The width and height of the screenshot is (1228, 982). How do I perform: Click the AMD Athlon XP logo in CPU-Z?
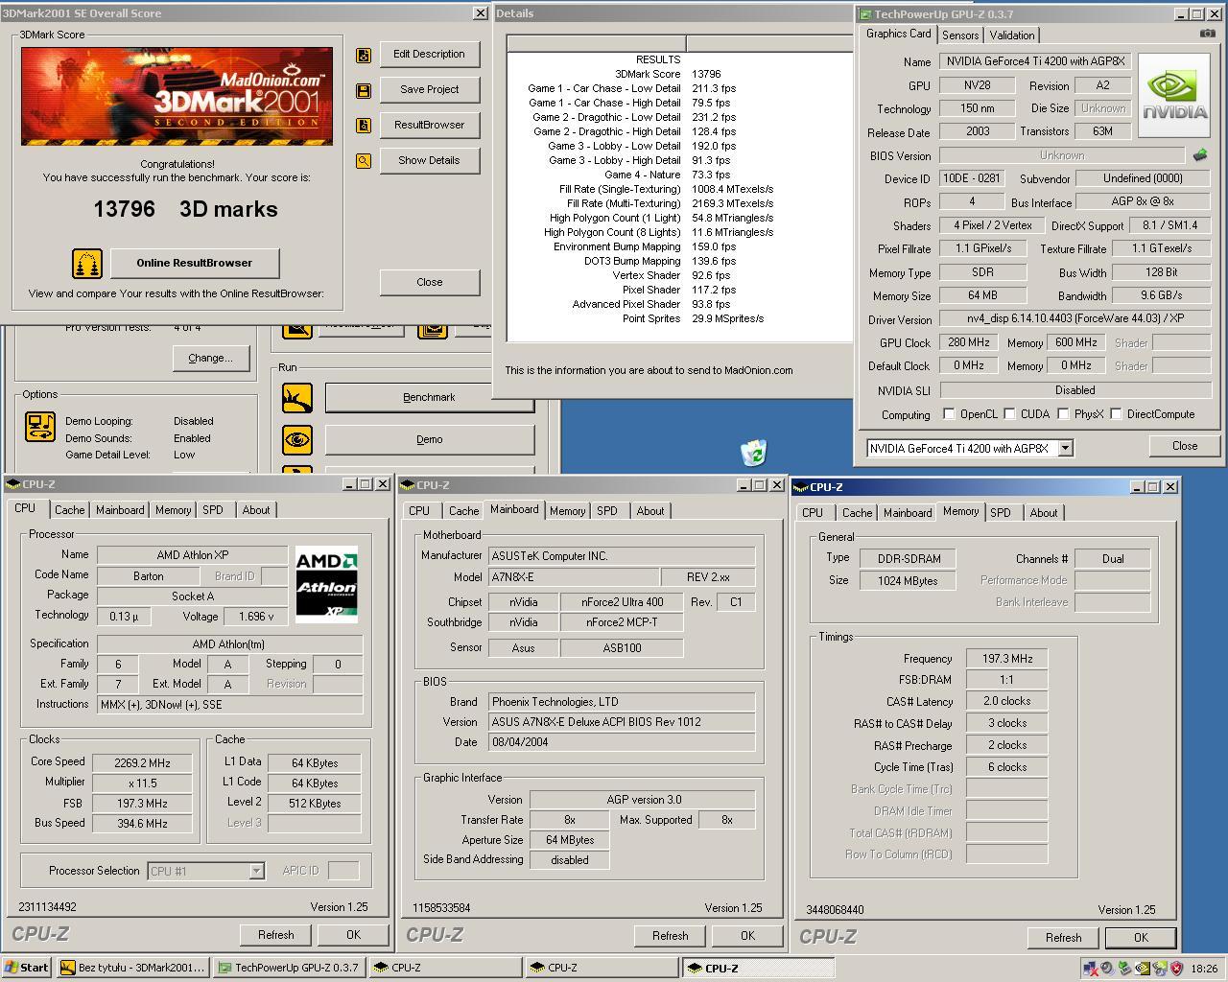pos(326,583)
